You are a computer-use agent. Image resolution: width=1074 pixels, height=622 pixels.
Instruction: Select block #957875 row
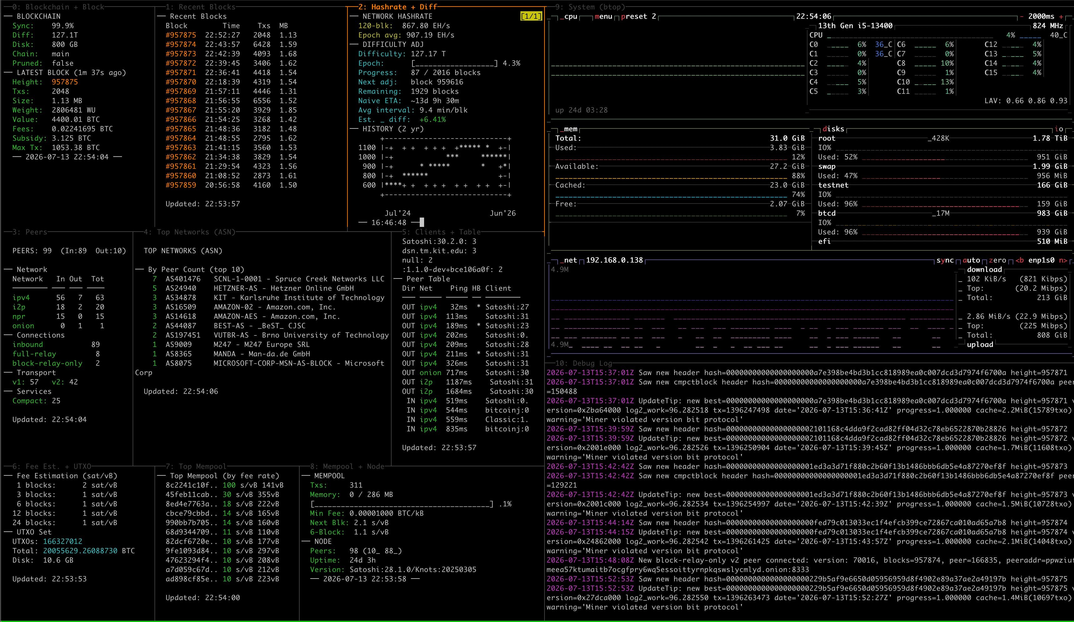(x=231, y=35)
